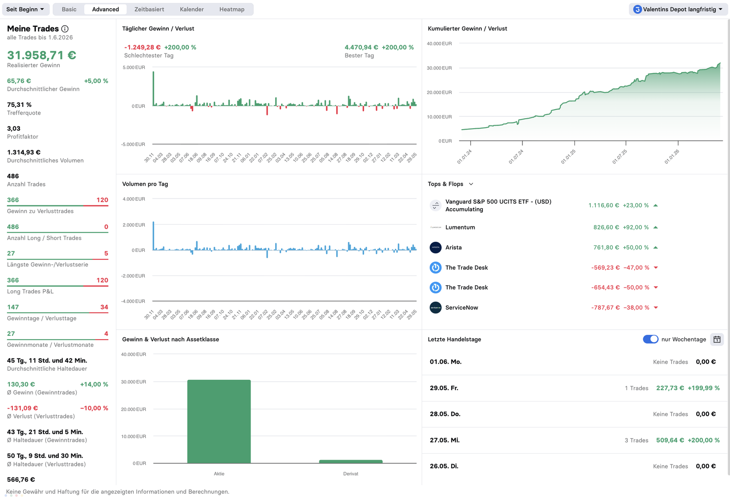
Task: Switch to the Heatmap tab
Action: [232, 9]
